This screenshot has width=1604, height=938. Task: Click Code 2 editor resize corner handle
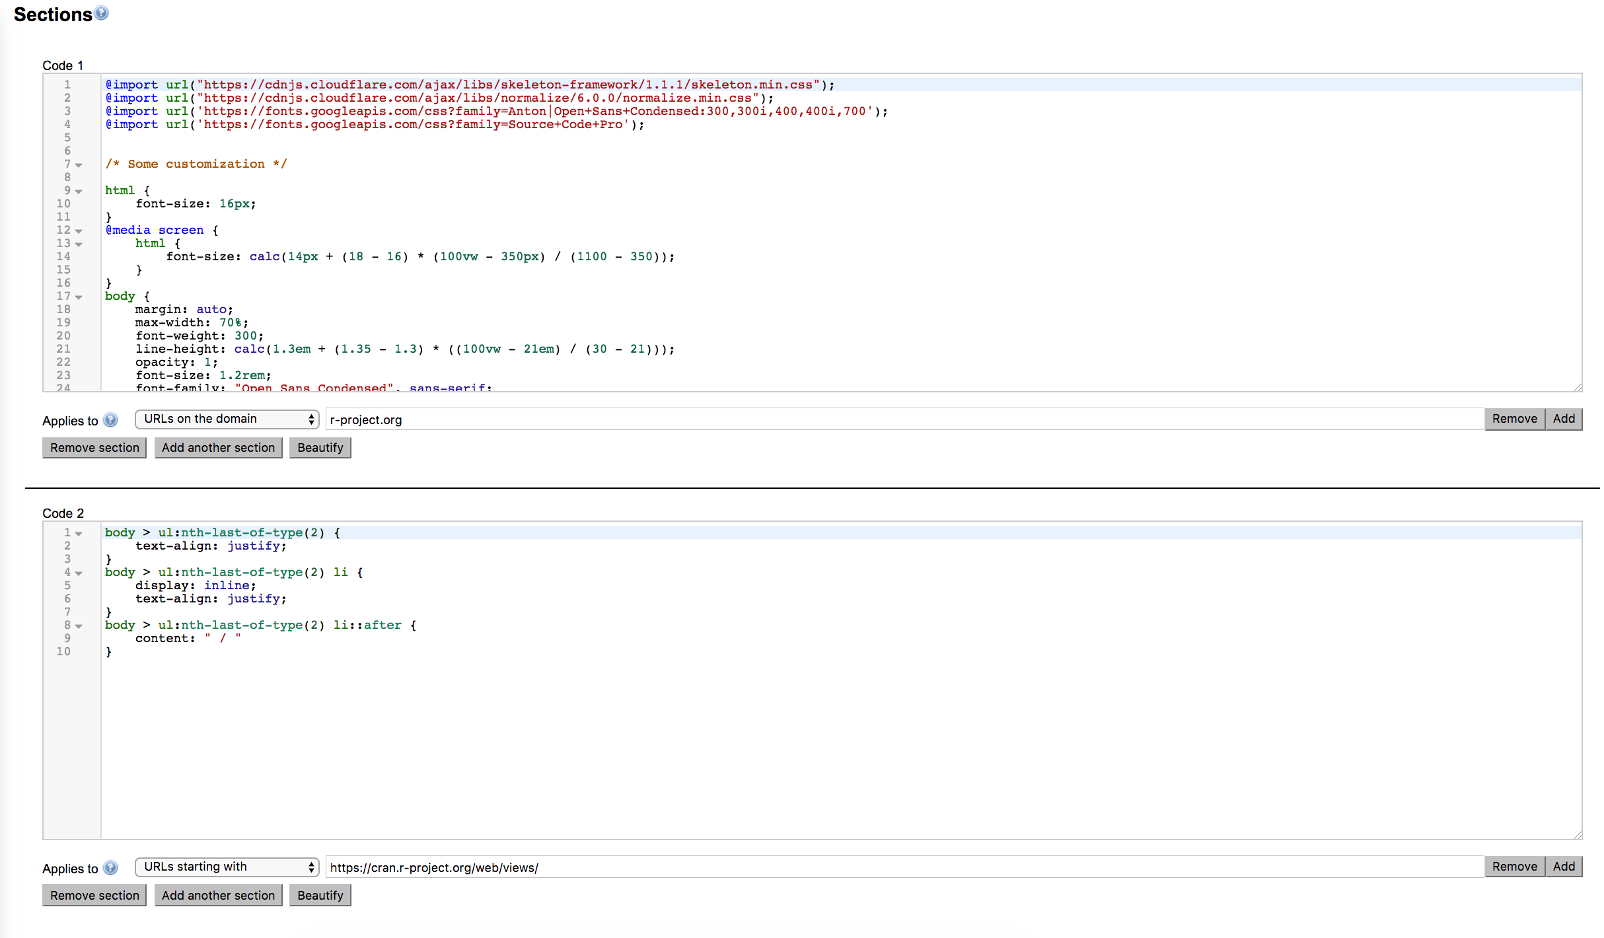tap(1578, 835)
